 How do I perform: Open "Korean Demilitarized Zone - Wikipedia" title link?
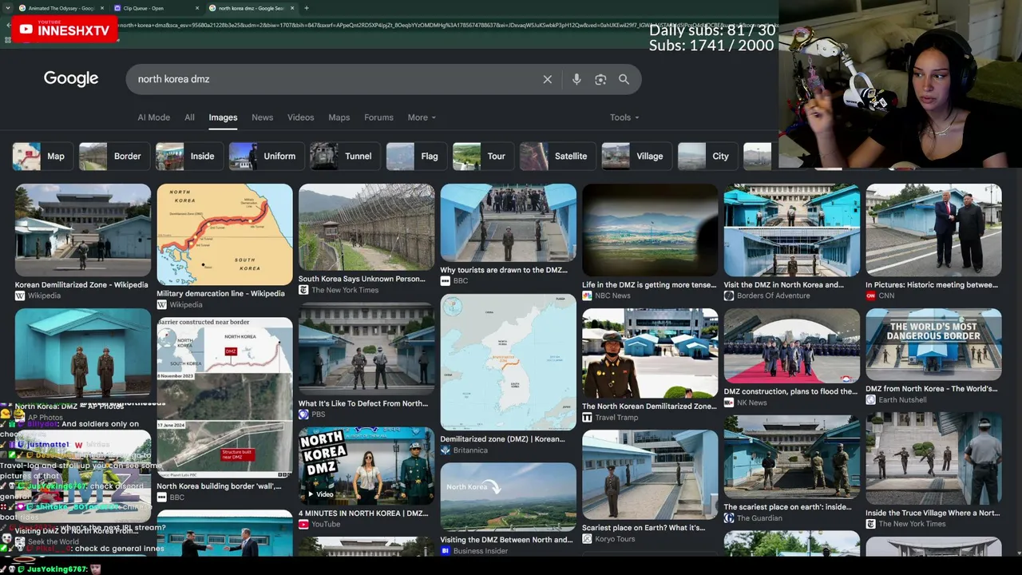(x=81, y=285)
